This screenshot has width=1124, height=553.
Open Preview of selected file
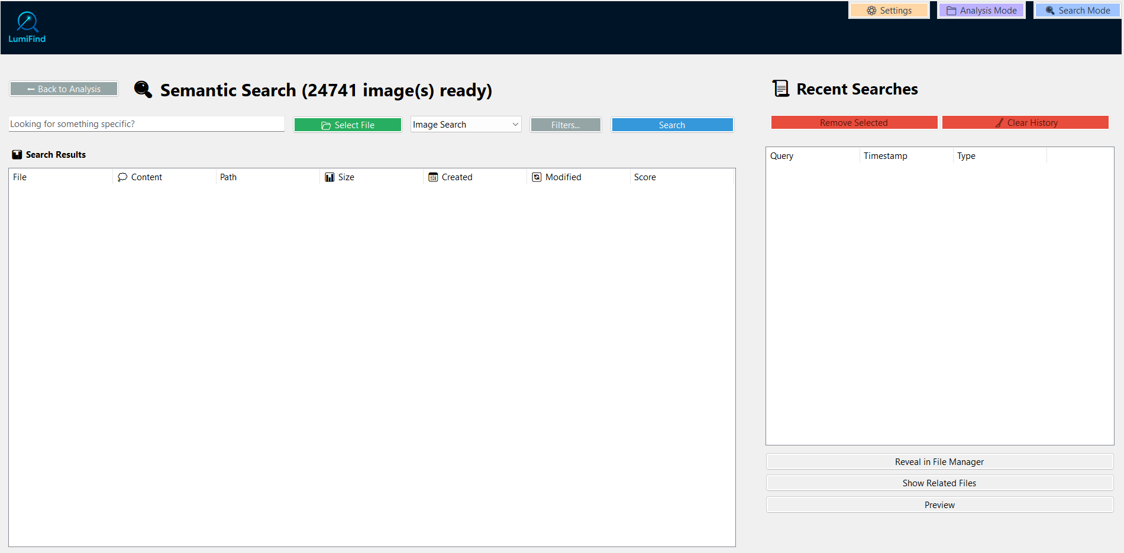[939, 505]
